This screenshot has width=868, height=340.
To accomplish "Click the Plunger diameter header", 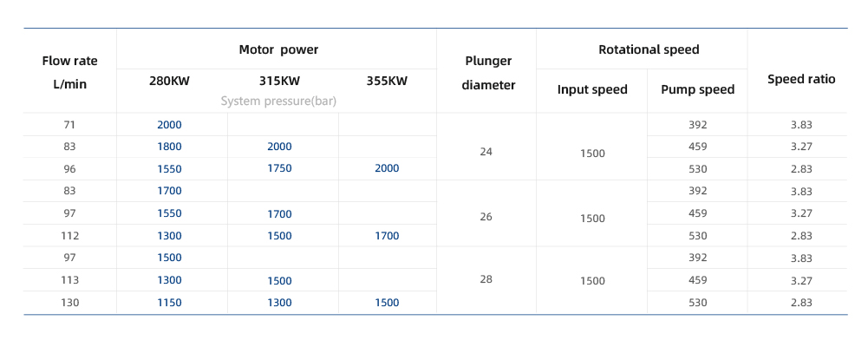I will 486,73.
